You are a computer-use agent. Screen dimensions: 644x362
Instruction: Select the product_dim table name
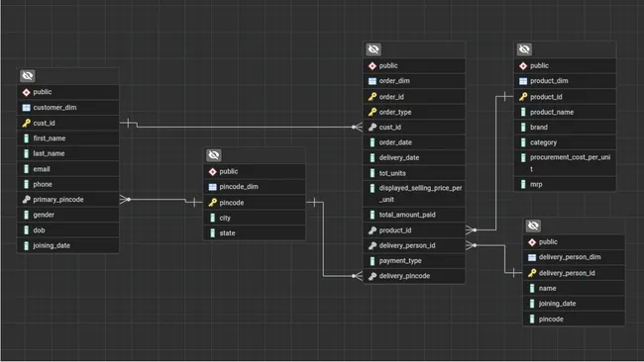[549, 81]
